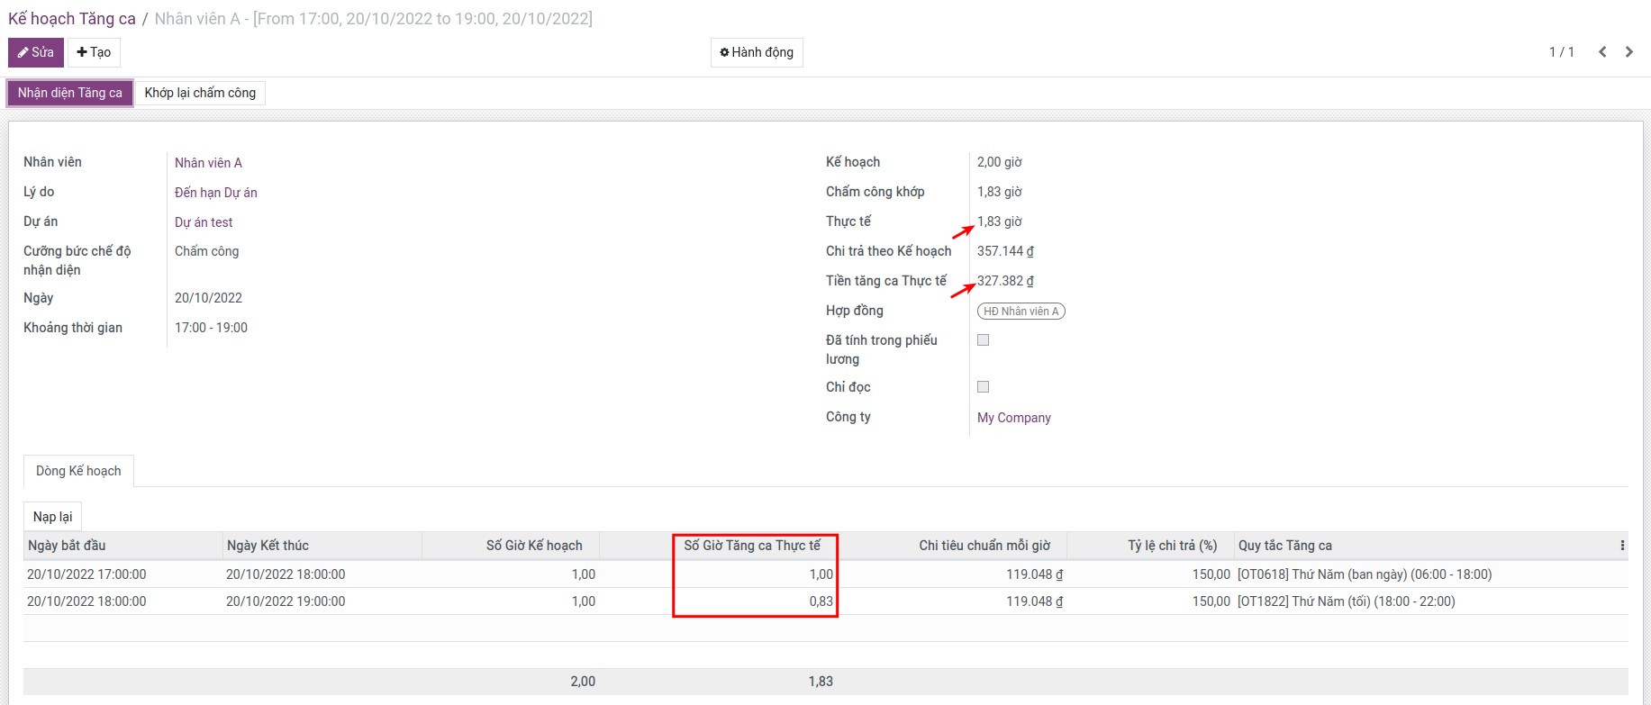Click the Nạp lại reload button
Viewport: 1651px width, 705px height.
52,517
